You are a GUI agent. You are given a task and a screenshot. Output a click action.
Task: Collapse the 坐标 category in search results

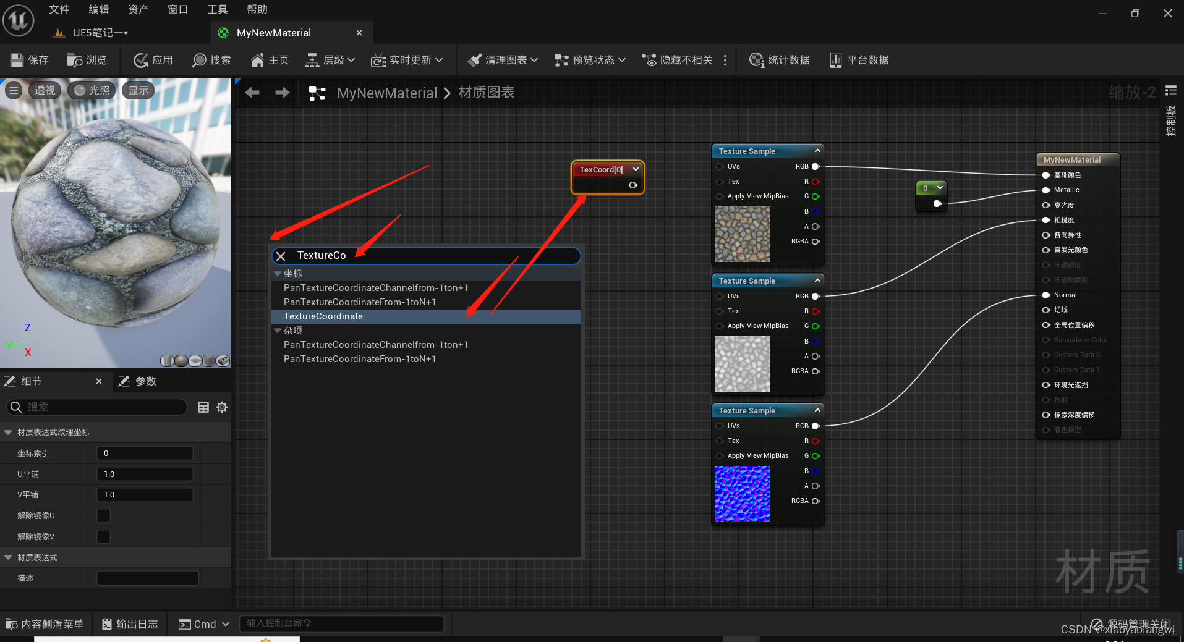point(278,273)
